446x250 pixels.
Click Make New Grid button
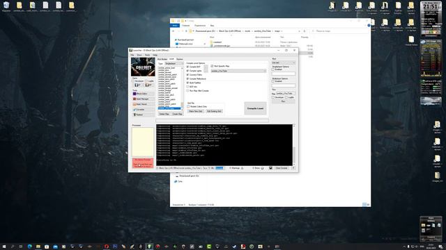click(196, 111)
